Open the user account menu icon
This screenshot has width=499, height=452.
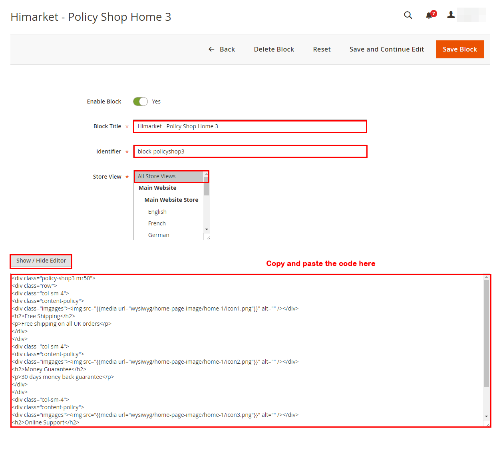click(451, 15)
